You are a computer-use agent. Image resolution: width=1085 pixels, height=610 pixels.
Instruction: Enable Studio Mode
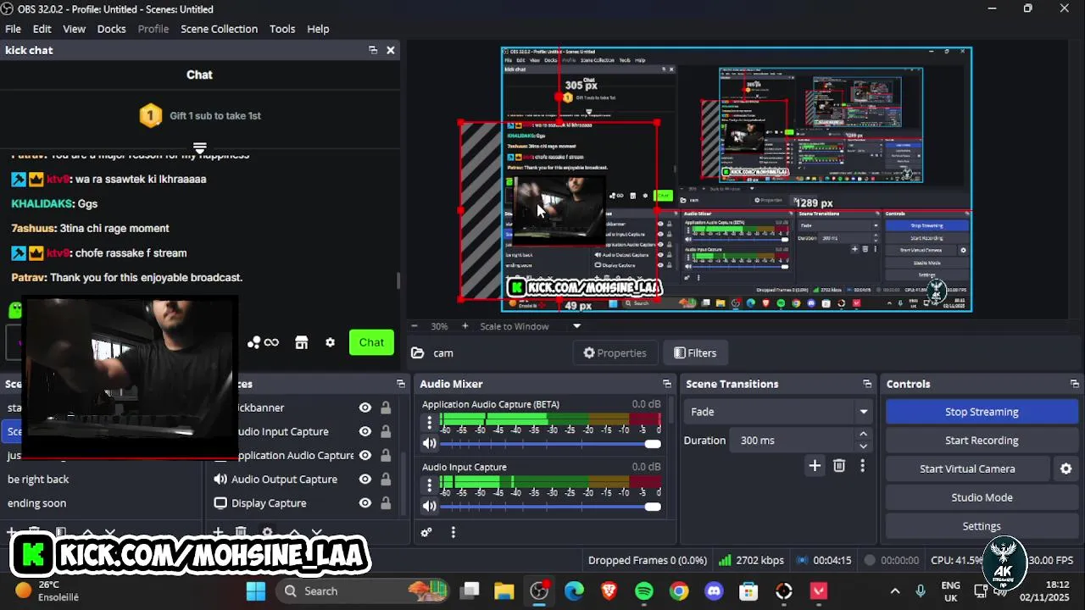[982, 497]
